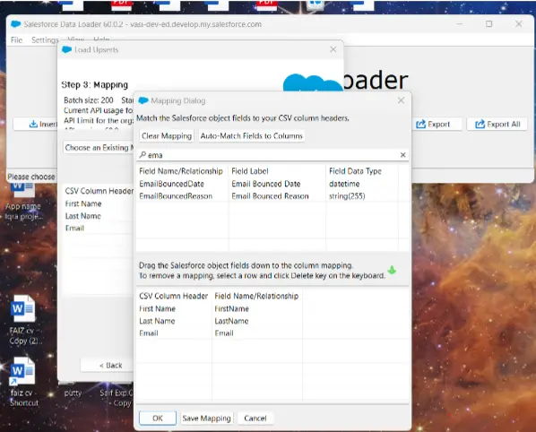Click the Salesforce cloud icon in Data Loader title bar
Image resolution: width=536 pixels, height=432 pixels.
click(16, 24)
